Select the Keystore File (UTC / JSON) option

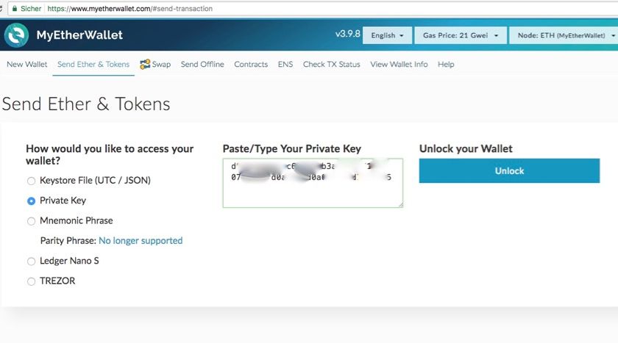pos(31,181)
